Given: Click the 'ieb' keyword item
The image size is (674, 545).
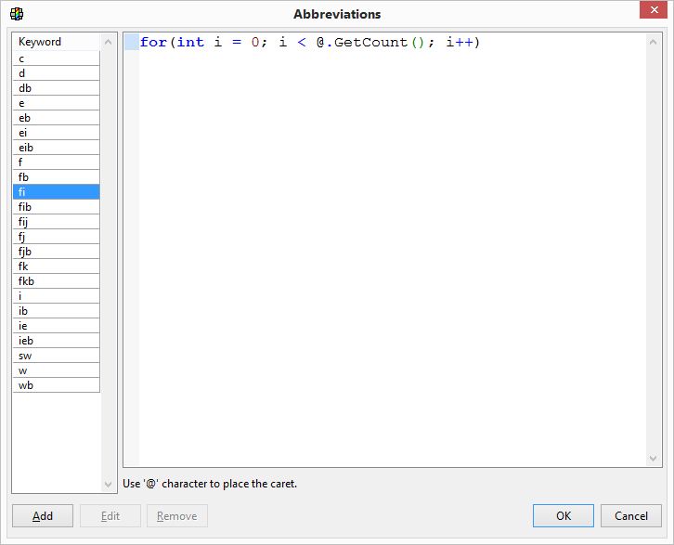Looking at the screenshot, I should pyautogui.click(x=56, y=341).
